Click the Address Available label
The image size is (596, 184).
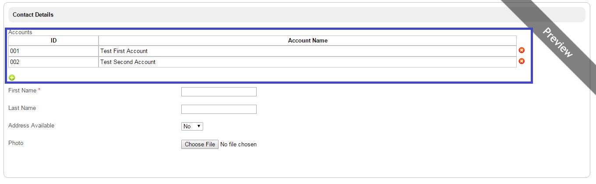32,125
